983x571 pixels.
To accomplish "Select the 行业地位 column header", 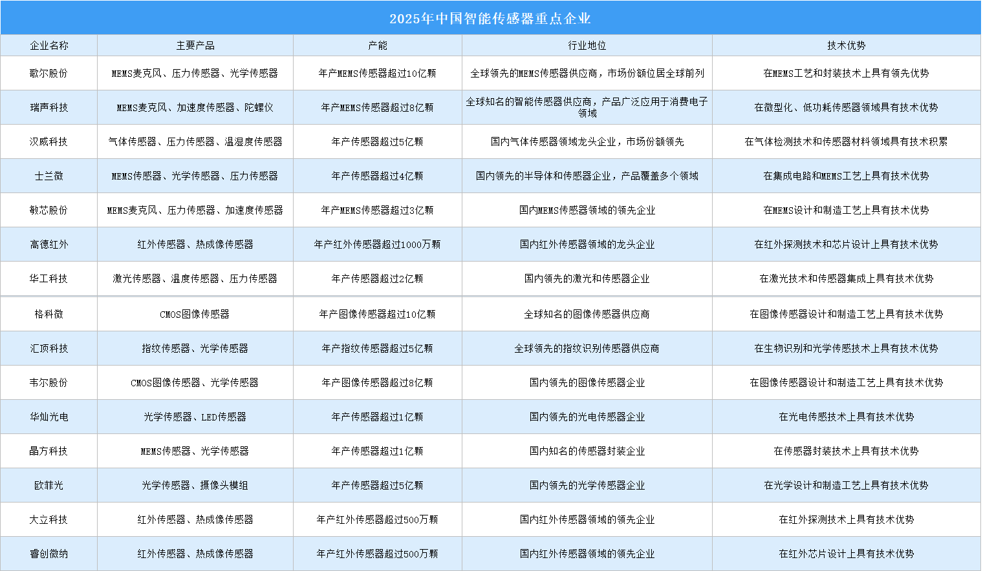I will click(586, 45).
